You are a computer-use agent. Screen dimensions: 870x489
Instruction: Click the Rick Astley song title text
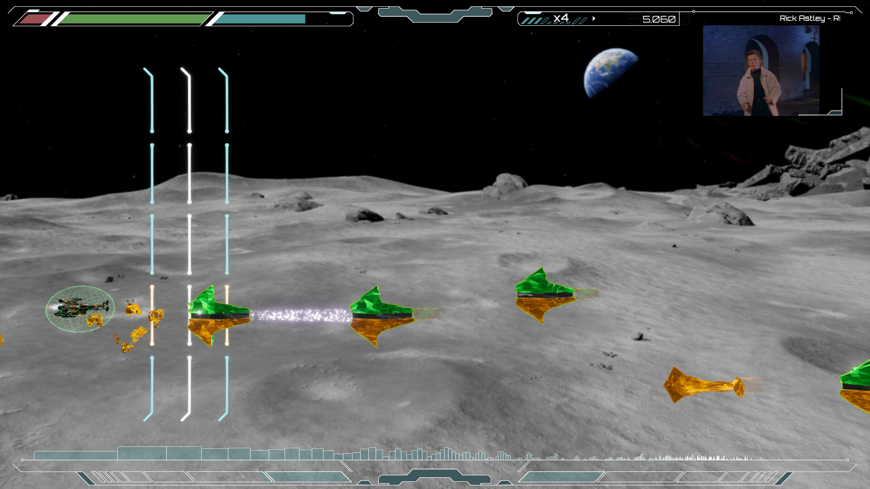(x=809, y=18)
